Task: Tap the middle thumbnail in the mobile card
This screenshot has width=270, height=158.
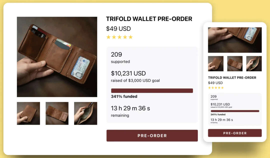Action: pyautogui.click(x=235, y=63)
